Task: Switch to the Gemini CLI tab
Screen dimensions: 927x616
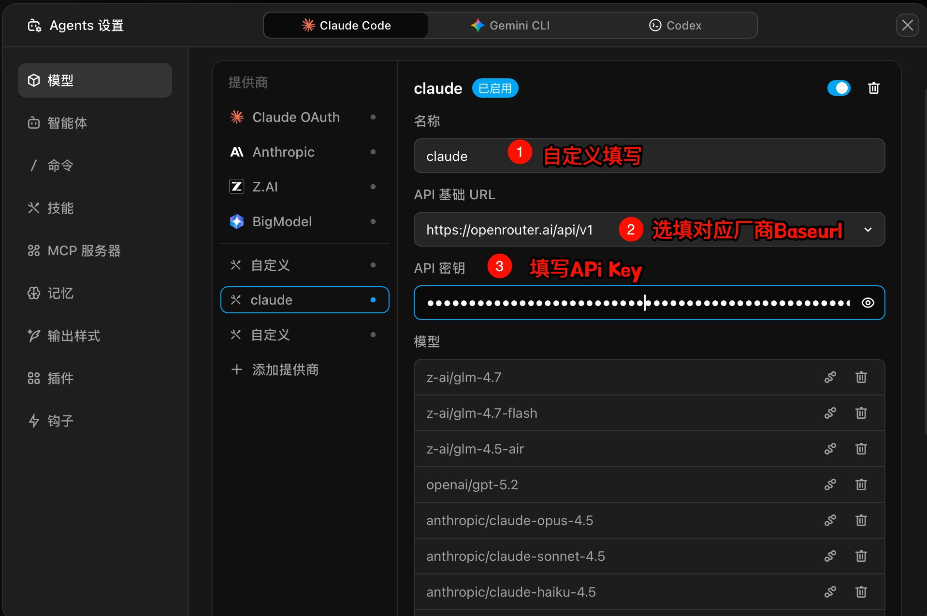Action: click(510, 25)
